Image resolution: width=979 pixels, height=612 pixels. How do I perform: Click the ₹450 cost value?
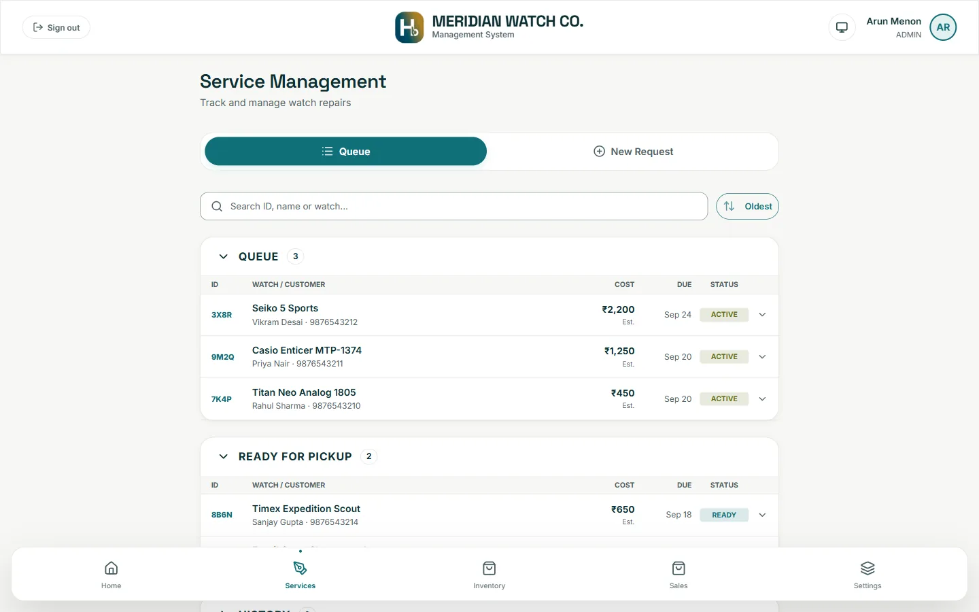pyautogui.click(x=623, y=393)
